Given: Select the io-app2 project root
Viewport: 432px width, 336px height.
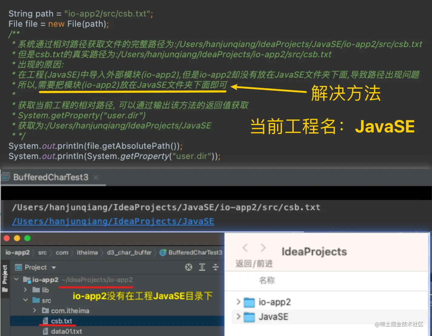Looking at the screenshot, I should tap(45, 280).
